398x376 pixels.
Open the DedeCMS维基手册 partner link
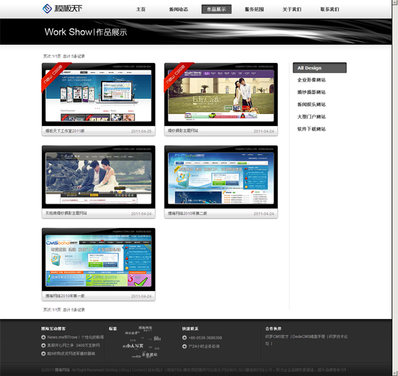pyautogui.click(x=308, y=336)
